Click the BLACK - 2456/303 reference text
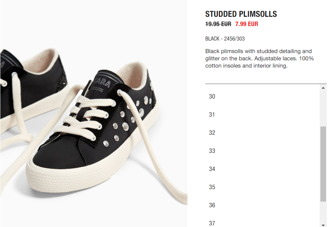Image resolution: width=329 pixels, height=227 pixels. (225, 39)
